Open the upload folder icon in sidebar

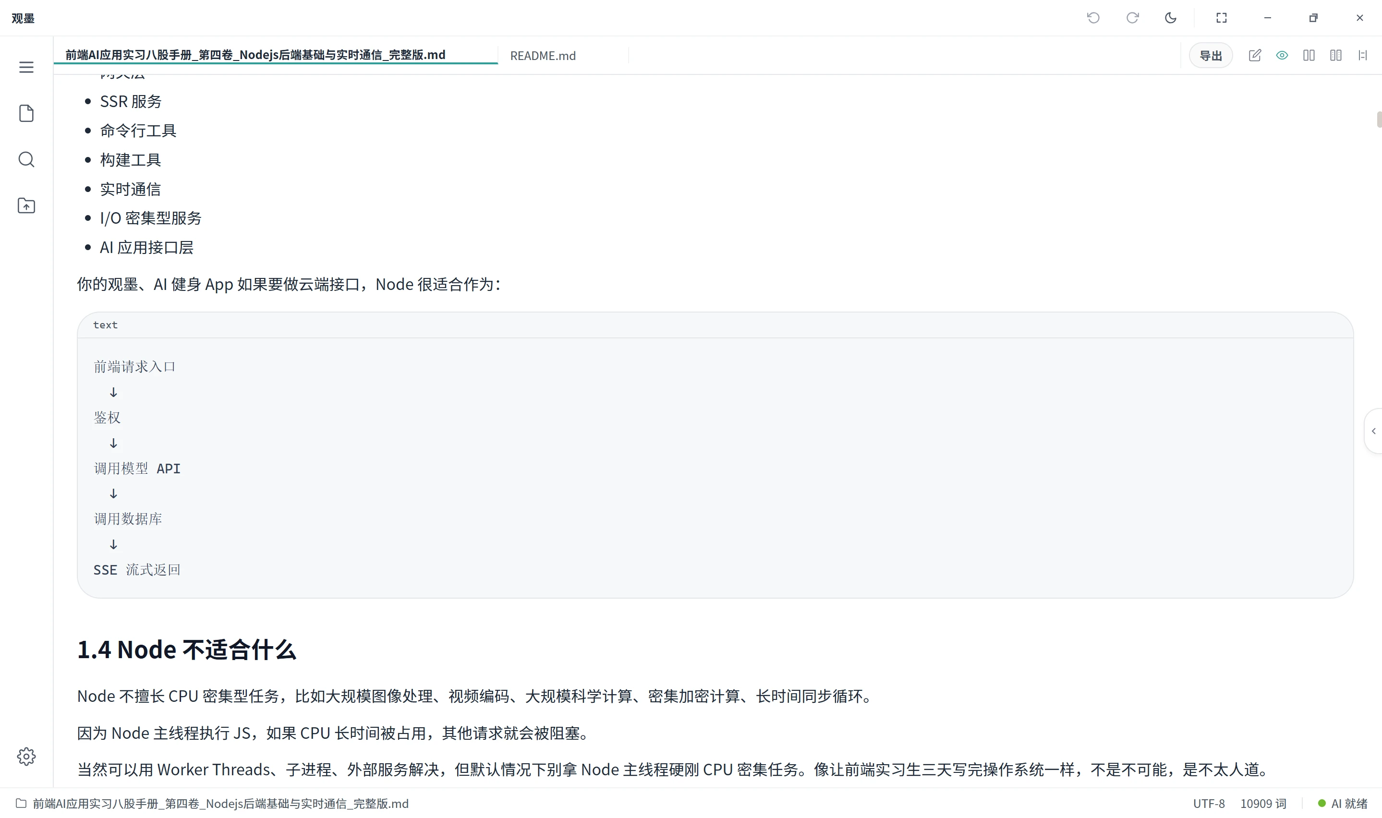point(26,205)
